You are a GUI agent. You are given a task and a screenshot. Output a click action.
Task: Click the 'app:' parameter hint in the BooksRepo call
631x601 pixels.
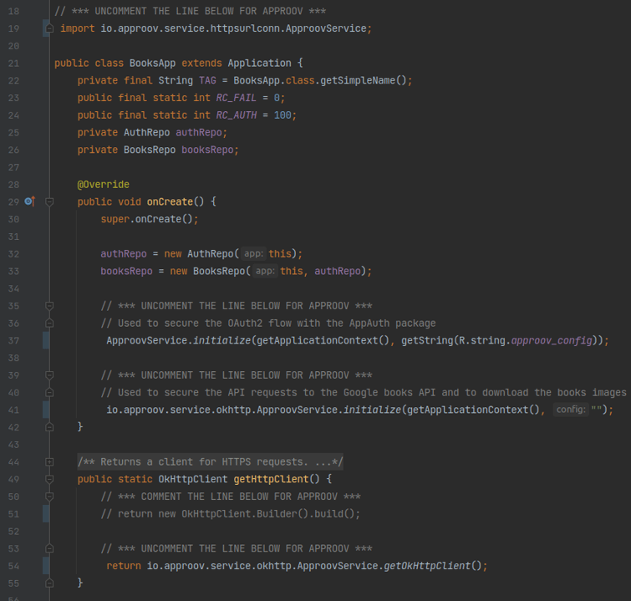click(x=265, y=271)
